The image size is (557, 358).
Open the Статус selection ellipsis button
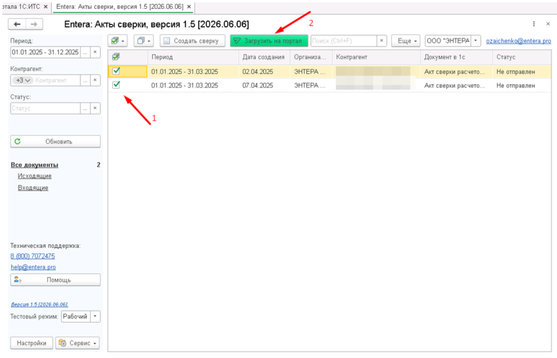point(85,108)
